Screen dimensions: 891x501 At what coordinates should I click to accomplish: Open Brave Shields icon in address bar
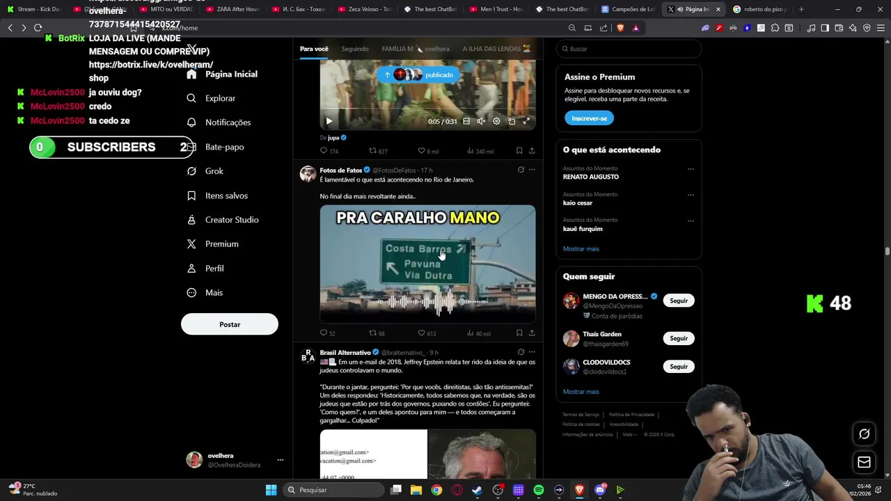(620, 28)
